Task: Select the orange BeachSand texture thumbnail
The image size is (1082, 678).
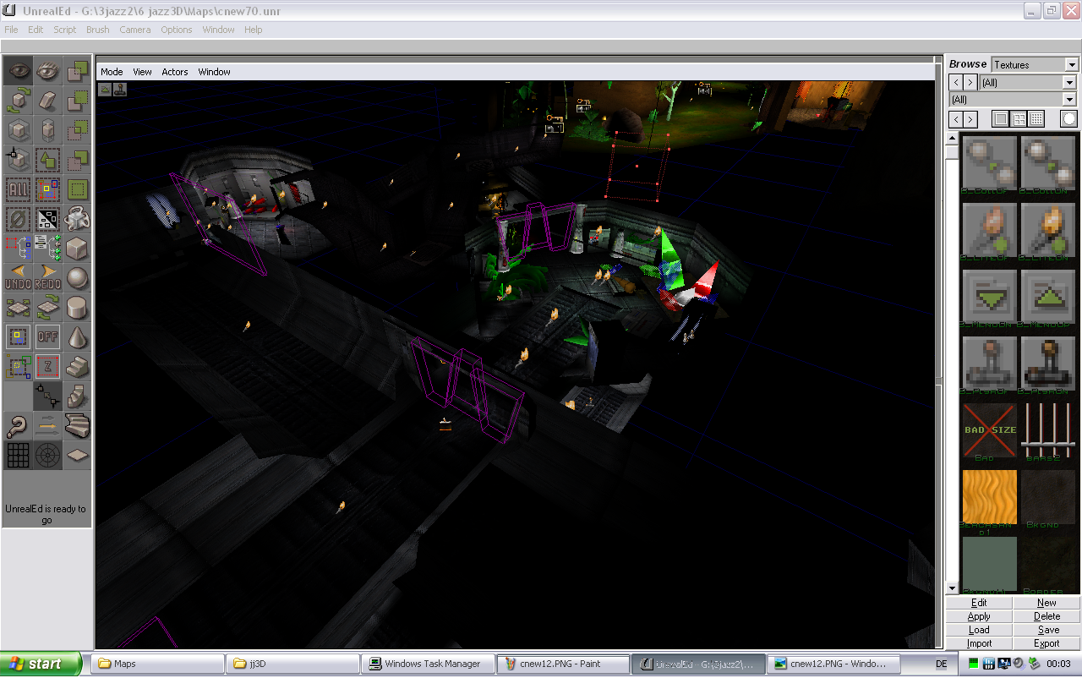Action: coord(990,497)
